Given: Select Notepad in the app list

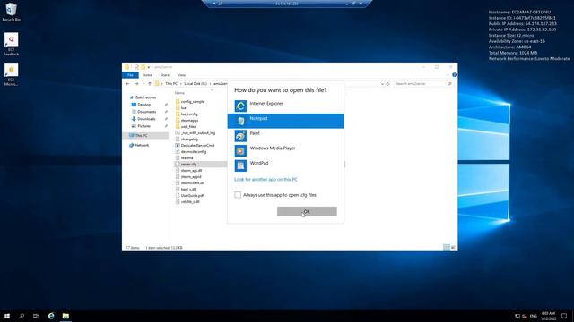Looking at the screenshot, I should [x=285, y=121].
